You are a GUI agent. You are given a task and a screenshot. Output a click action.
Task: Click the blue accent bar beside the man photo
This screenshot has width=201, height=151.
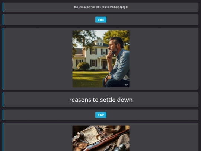[3, 59]
